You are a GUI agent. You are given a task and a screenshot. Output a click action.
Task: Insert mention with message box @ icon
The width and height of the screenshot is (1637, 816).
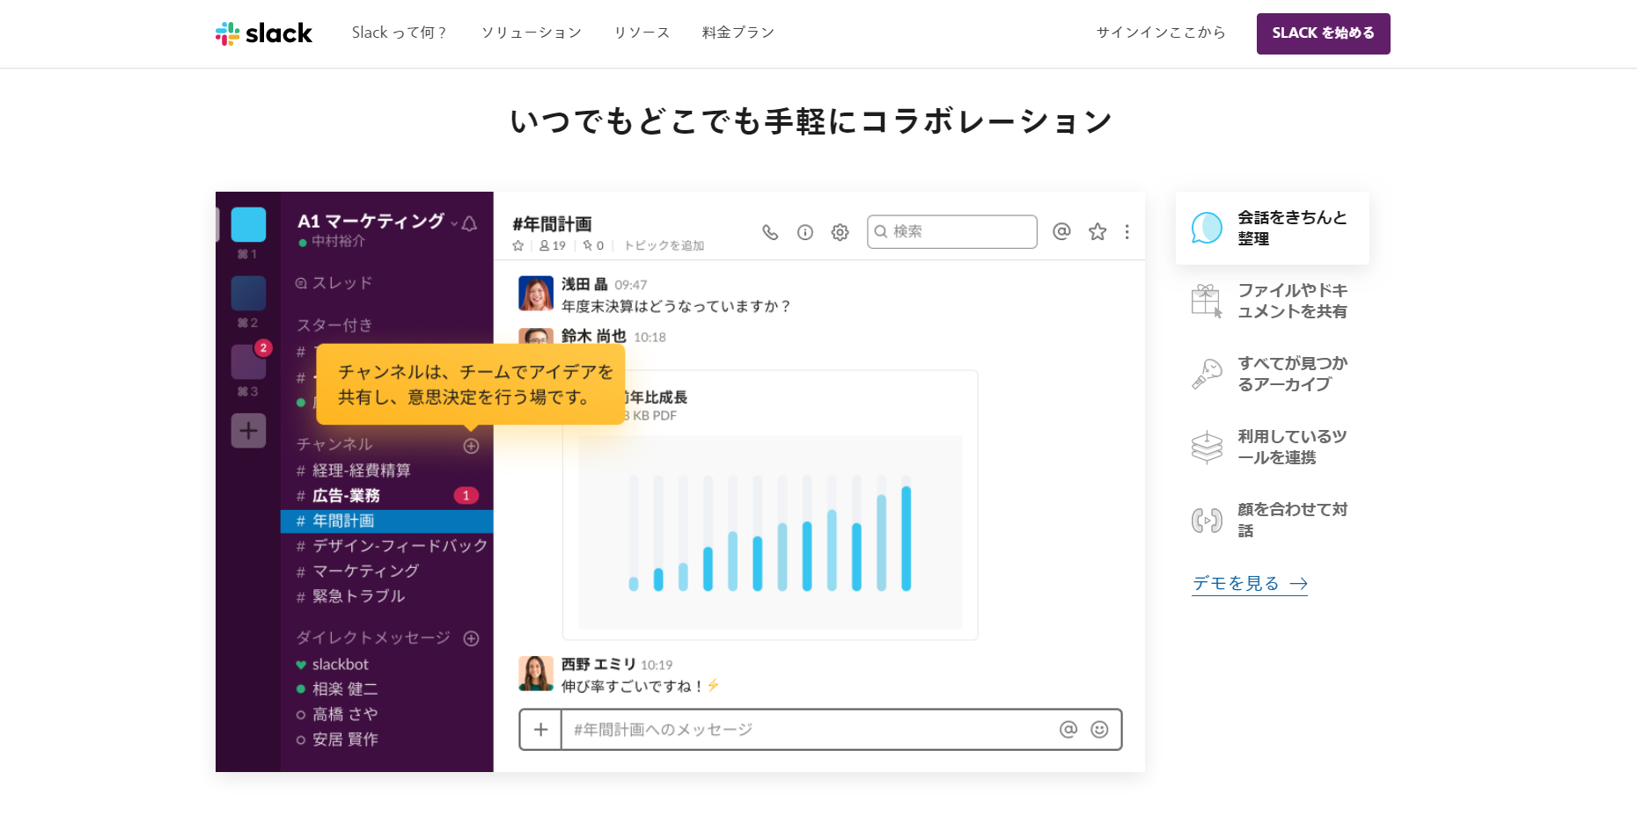point(1068,730)
